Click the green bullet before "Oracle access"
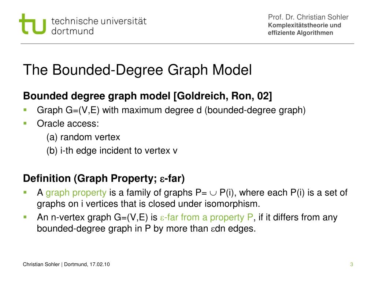 [x=25, y=123]
